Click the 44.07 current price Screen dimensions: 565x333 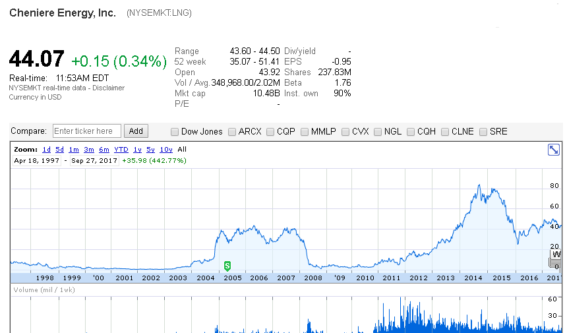point(37,59)
